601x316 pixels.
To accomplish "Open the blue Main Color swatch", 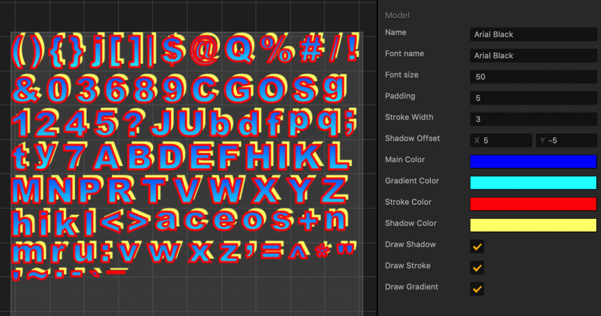I will (x=533, y=162).
